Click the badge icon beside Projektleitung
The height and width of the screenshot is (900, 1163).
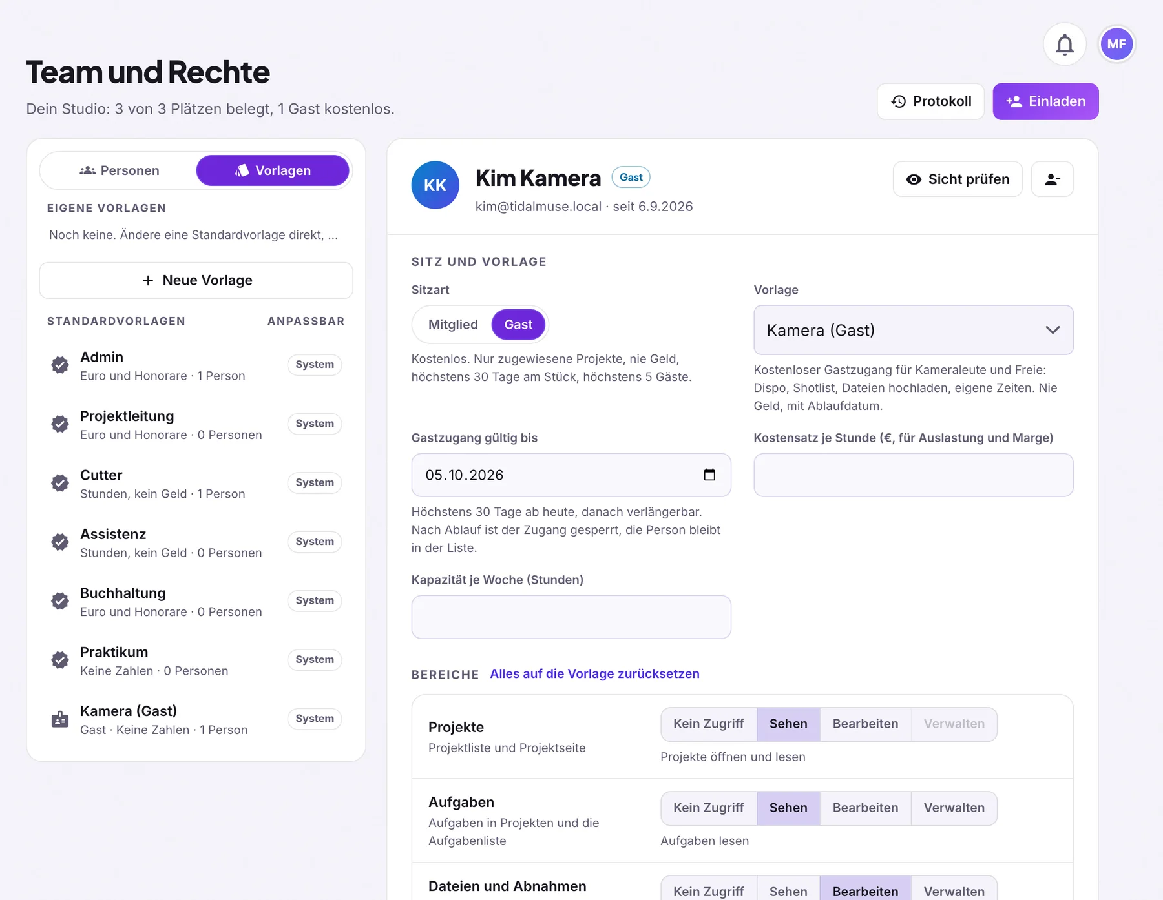coord(60,424)
